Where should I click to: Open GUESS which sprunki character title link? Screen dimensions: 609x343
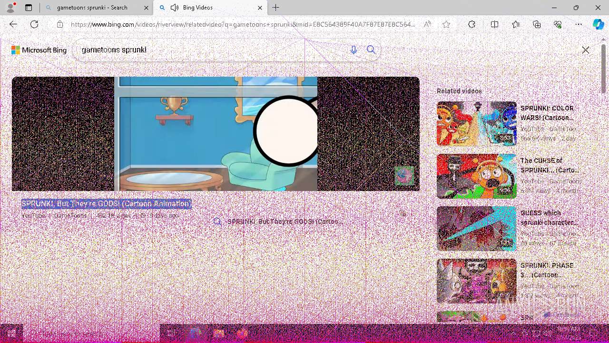550,218
